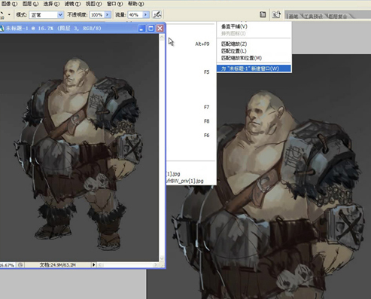Switch to the 画笔 palette tab
This screenshot has width=371, height=299.
coord(293,17)
